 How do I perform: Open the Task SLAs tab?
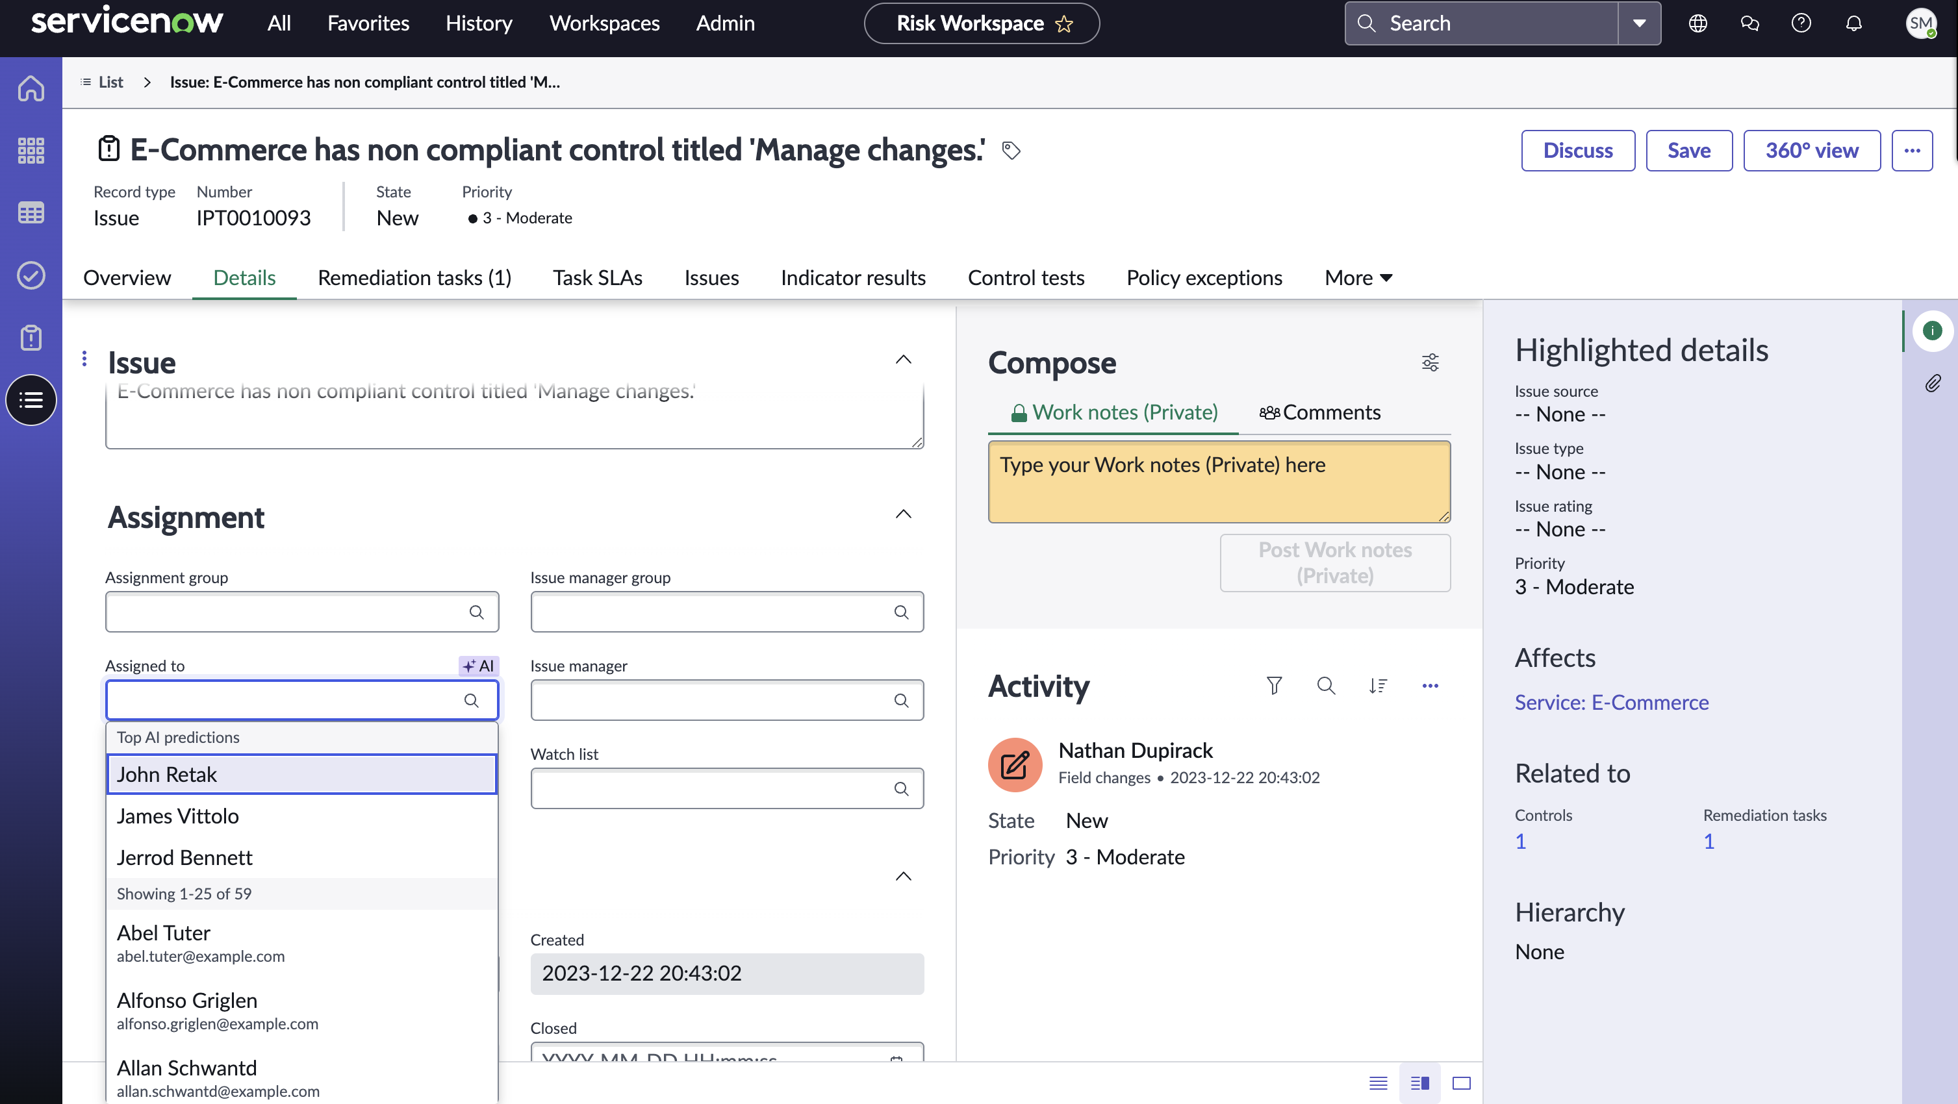click(598, 278)
